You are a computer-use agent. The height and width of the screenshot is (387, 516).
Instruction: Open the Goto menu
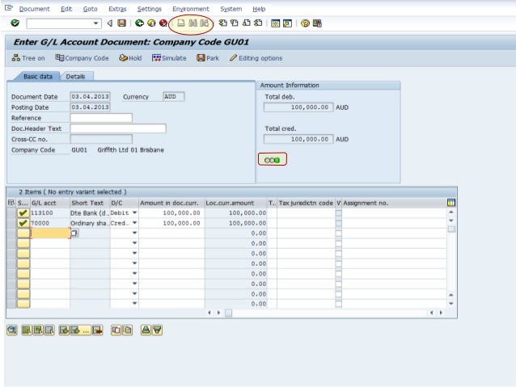point(90,9)
